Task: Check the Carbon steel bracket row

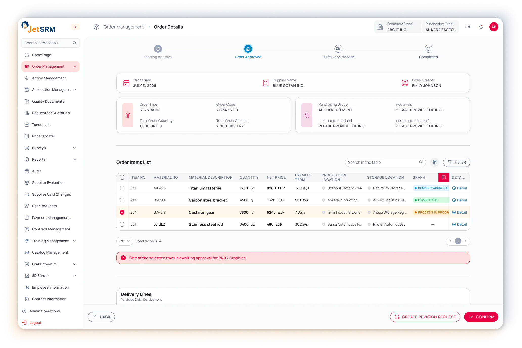Action: [x=122, y=200]
